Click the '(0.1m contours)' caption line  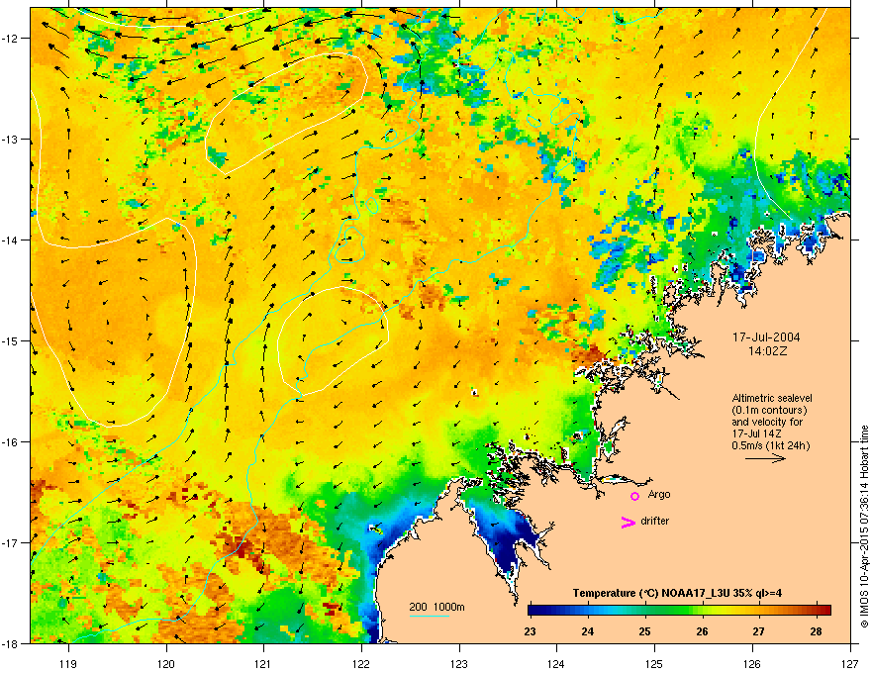tap(769, 411)
